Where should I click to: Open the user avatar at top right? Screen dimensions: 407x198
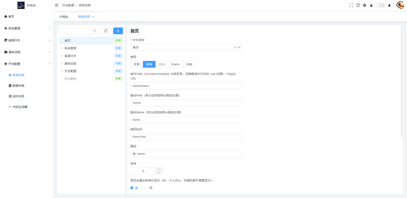[x=400, y=5]
